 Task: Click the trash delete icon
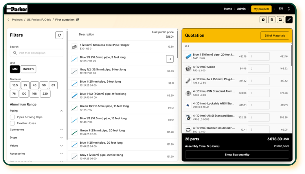point(272,20)
